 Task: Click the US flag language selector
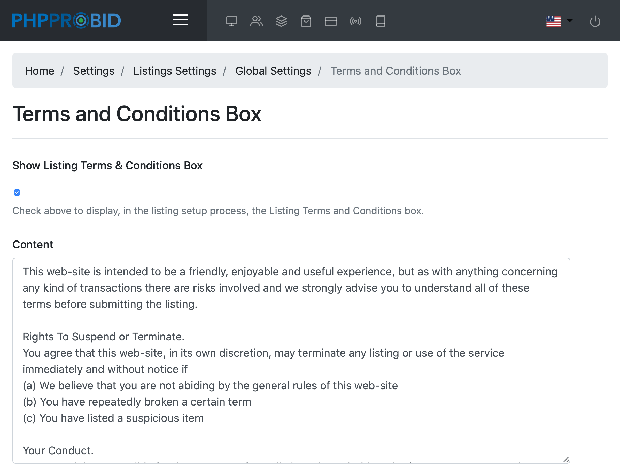pos(553,21)
